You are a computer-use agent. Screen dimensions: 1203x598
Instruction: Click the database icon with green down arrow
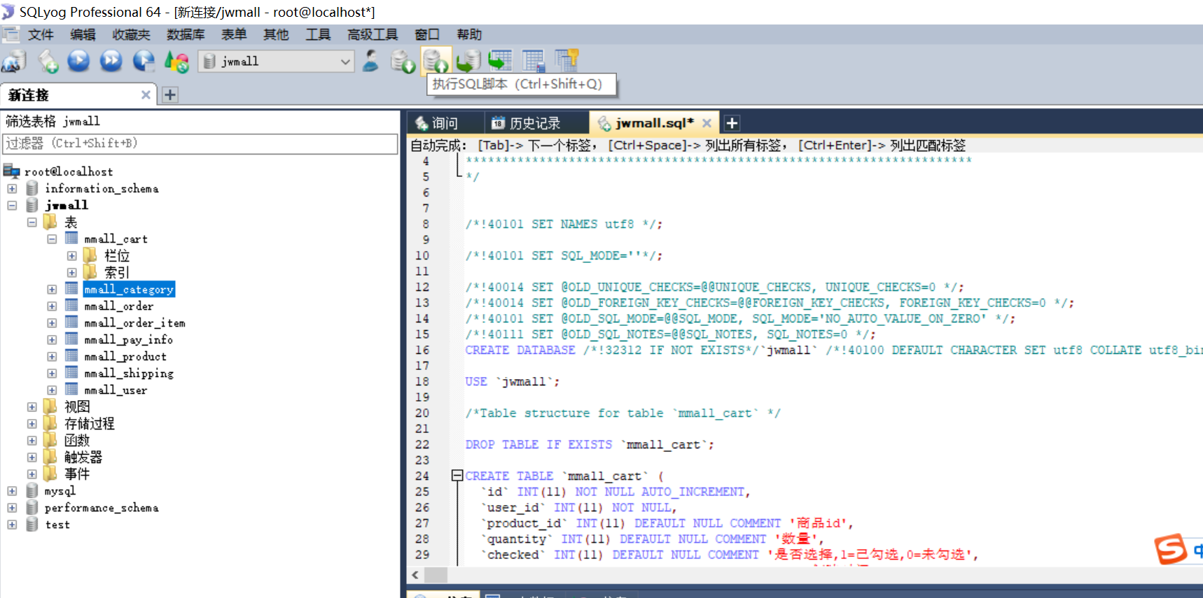point(403,62)
